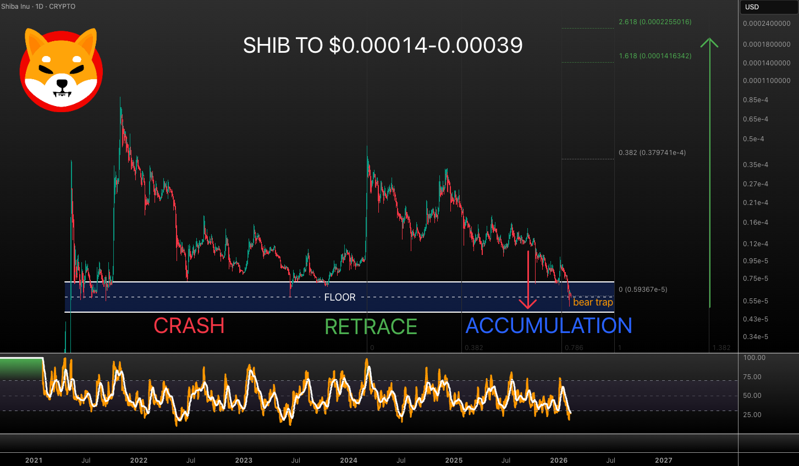Click the SHIB TO $0.00014-0.00039 title text
Screen dimensions: 799x466
pos(383,46)
